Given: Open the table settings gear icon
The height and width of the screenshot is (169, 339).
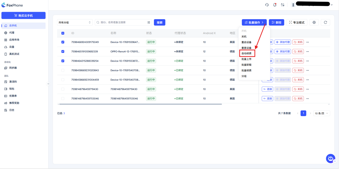Looking at the screenshot, I should (314, 22).
